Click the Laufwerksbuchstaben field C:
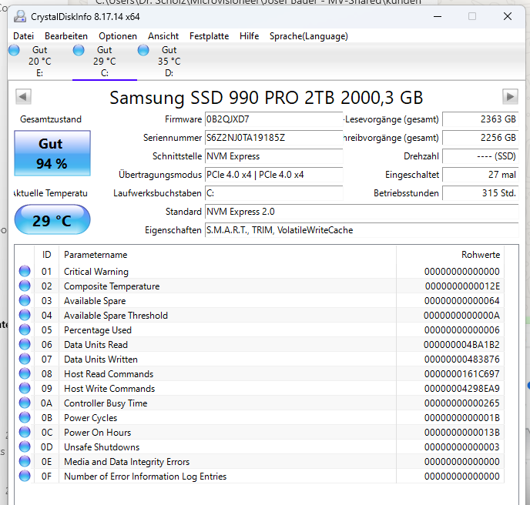 pos(273,193)
